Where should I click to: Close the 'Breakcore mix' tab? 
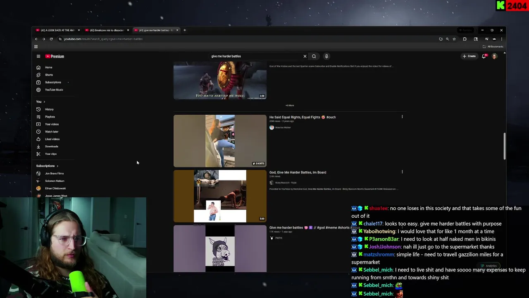point(128,30)
